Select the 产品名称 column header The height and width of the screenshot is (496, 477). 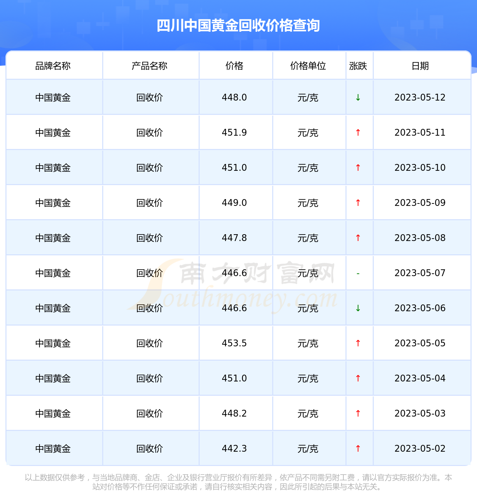[x=150, y=66]
